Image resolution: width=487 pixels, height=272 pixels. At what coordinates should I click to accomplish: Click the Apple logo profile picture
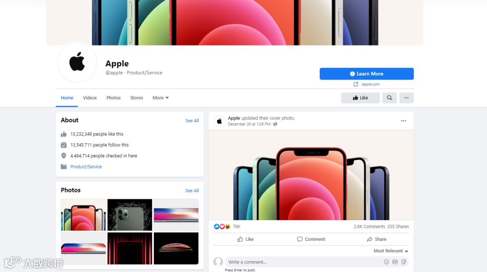point(77,62)
